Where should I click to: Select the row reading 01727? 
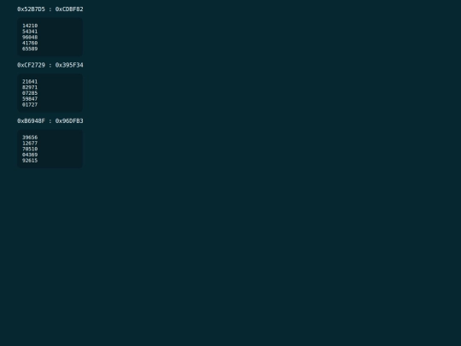(30, 104)
